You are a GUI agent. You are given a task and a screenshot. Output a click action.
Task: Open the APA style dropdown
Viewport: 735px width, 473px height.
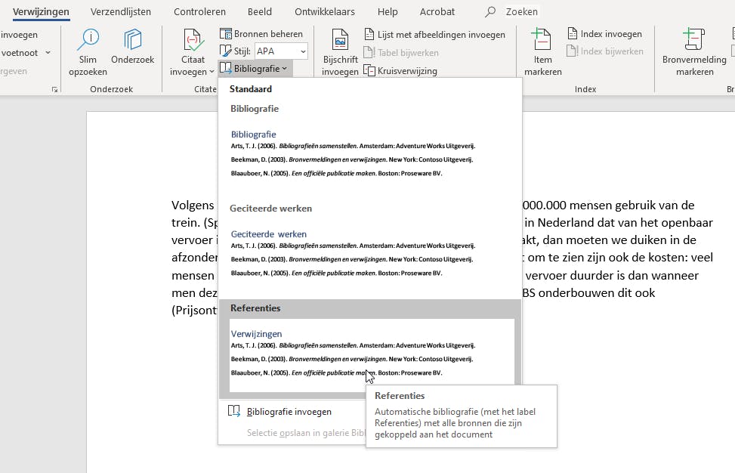pos(303,51)
